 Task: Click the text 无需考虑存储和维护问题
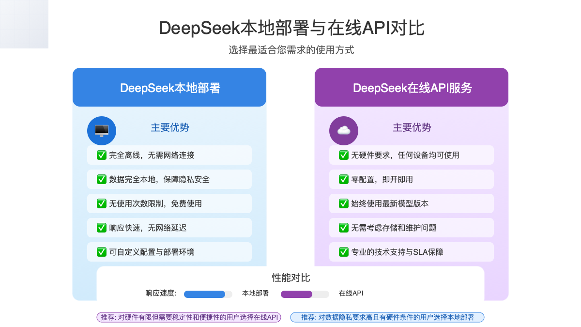point(394,228)
